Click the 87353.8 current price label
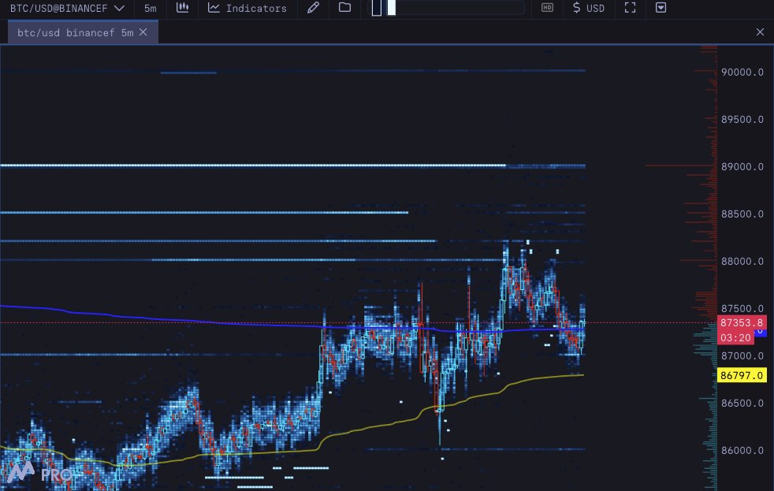 [x=742, y=322]
